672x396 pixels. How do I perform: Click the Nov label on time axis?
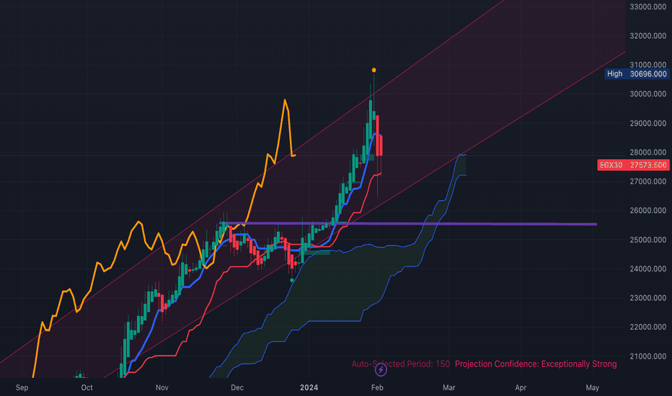click(162, 387)
